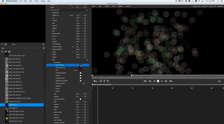Open the Flip dropdown showing No Flip
Screen dimensions: 224x124
tap(79, 70)
